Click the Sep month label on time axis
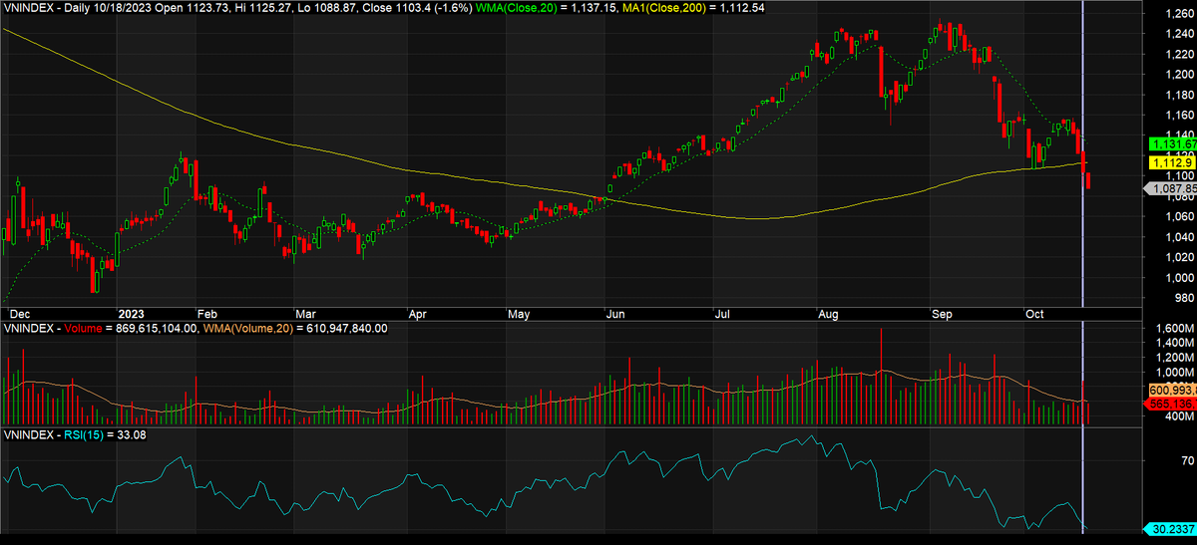Viewport: 1197px width, 545px height. pyautogui.click(x=940, y=313)
